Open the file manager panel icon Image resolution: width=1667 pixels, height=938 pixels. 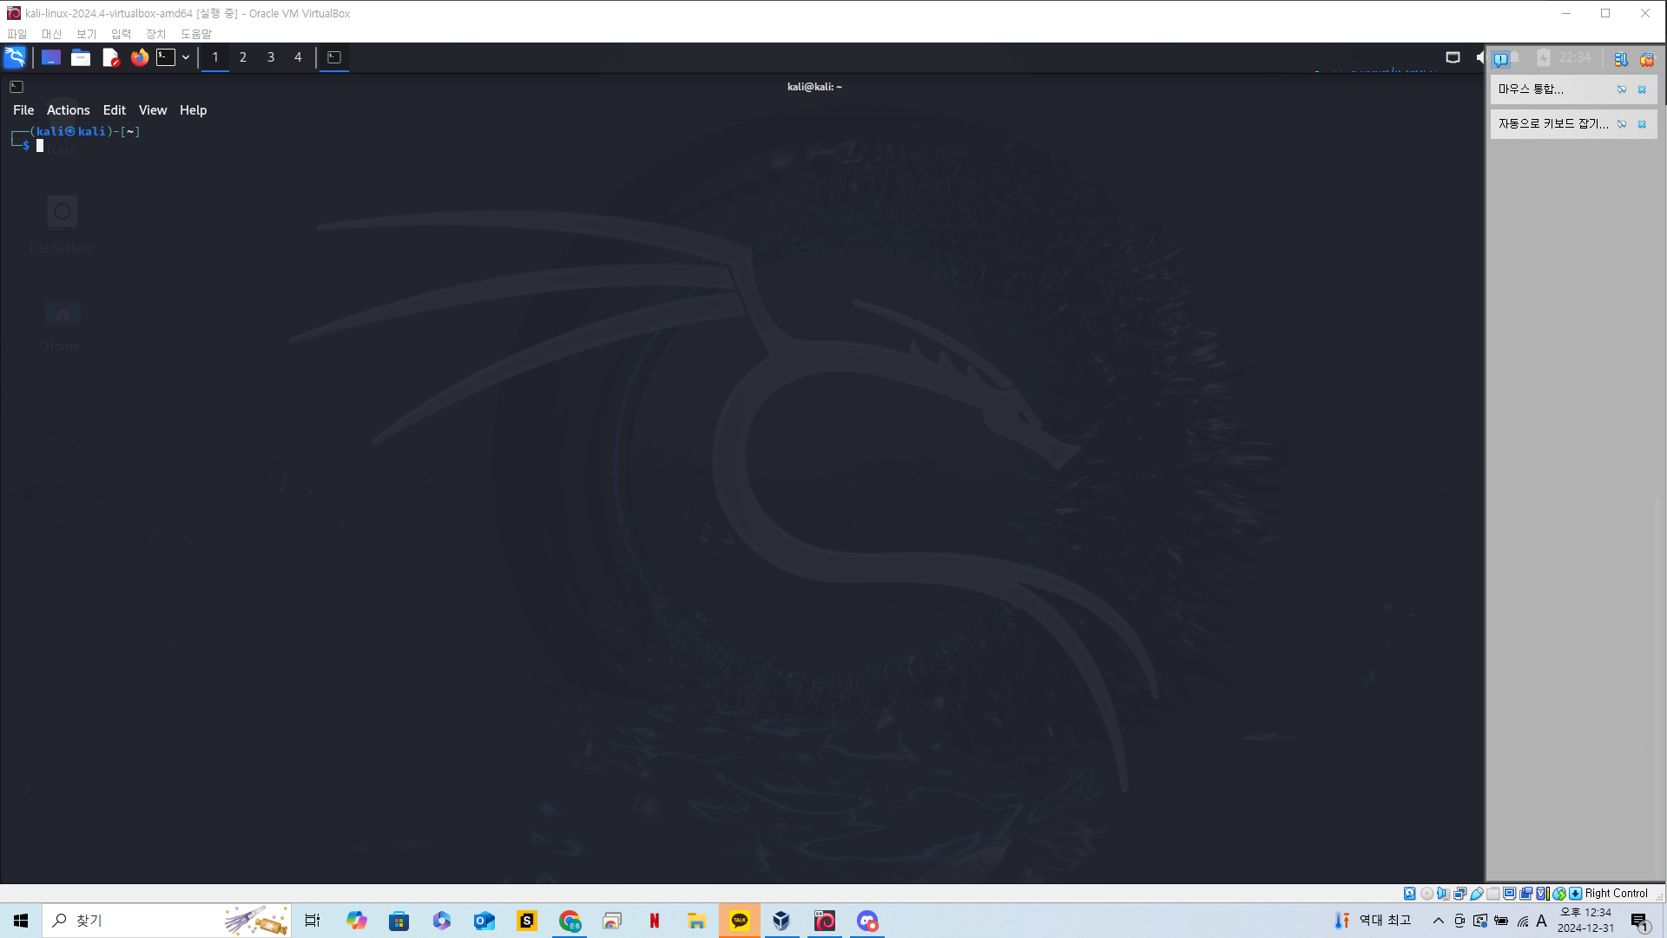coord(81,57)
